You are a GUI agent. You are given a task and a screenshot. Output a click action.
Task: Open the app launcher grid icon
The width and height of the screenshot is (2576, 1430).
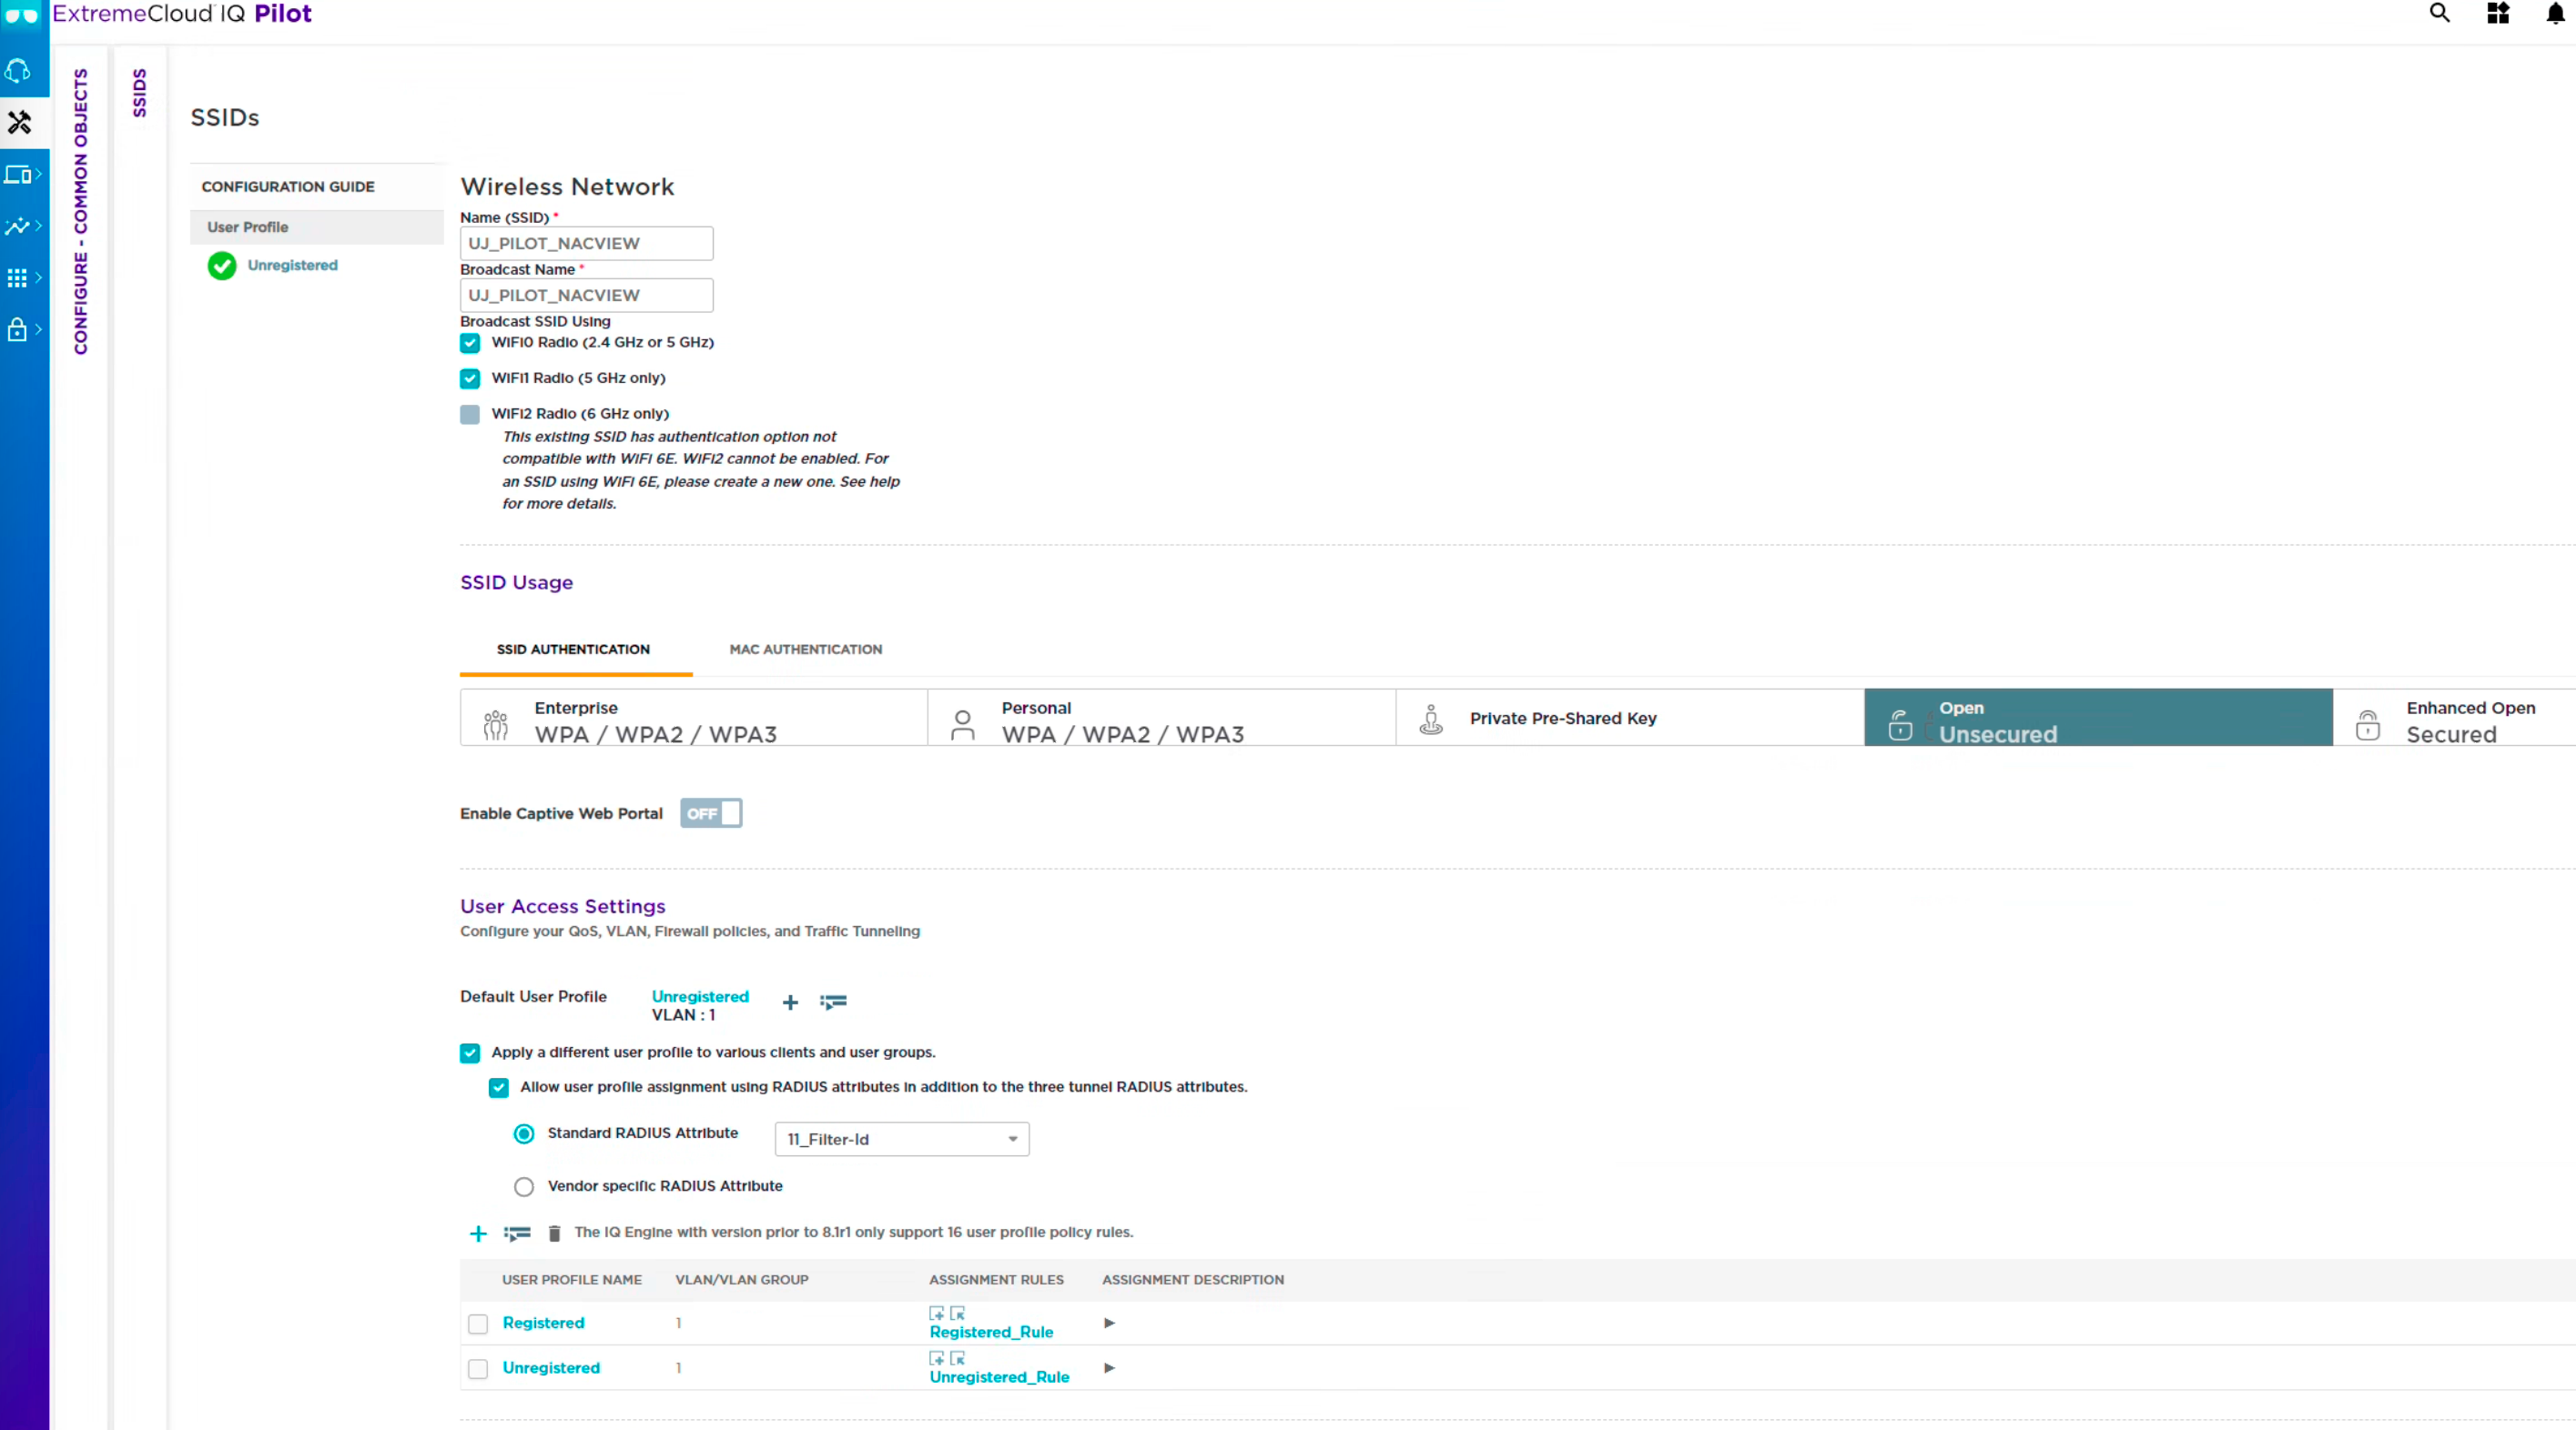pos(2497,13)
